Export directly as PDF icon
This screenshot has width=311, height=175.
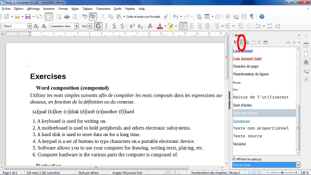pos(59,17)
